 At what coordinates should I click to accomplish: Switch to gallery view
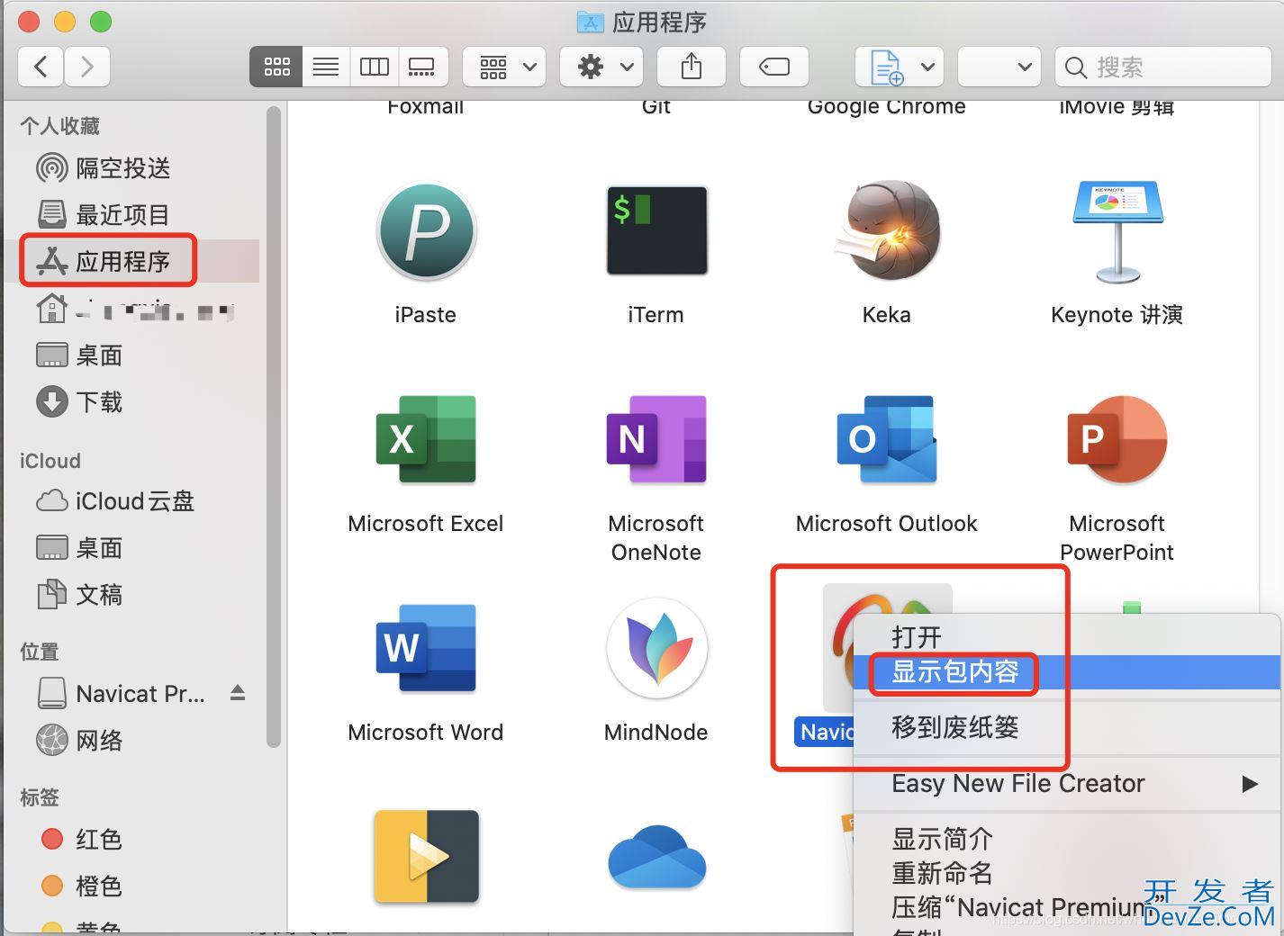(421, 67)
